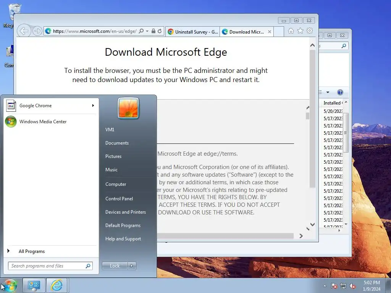Open Computer from the Start menu
Viewport: 391px width, 293px height.
coord(116,184)
